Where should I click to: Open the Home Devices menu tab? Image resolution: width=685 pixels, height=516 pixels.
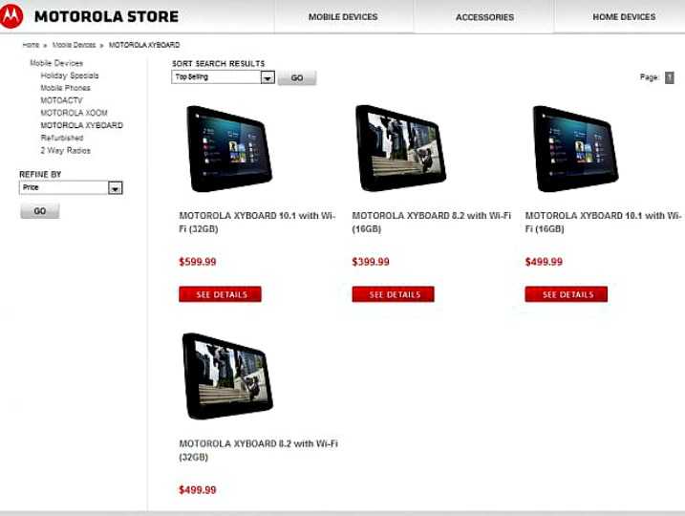click(624, 17)
